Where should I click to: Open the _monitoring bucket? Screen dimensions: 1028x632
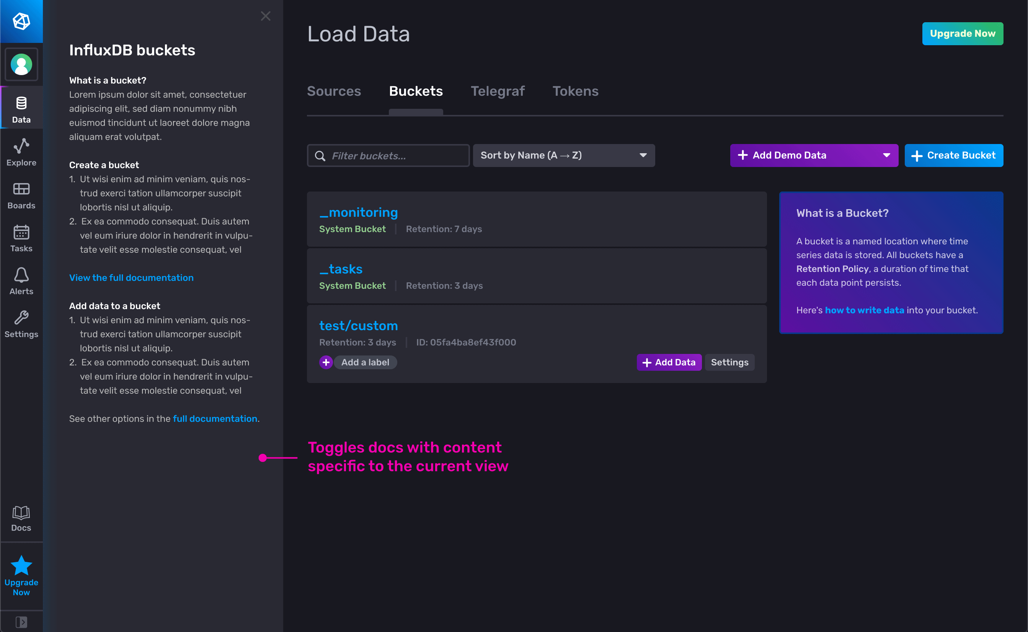tap(358, 212)
